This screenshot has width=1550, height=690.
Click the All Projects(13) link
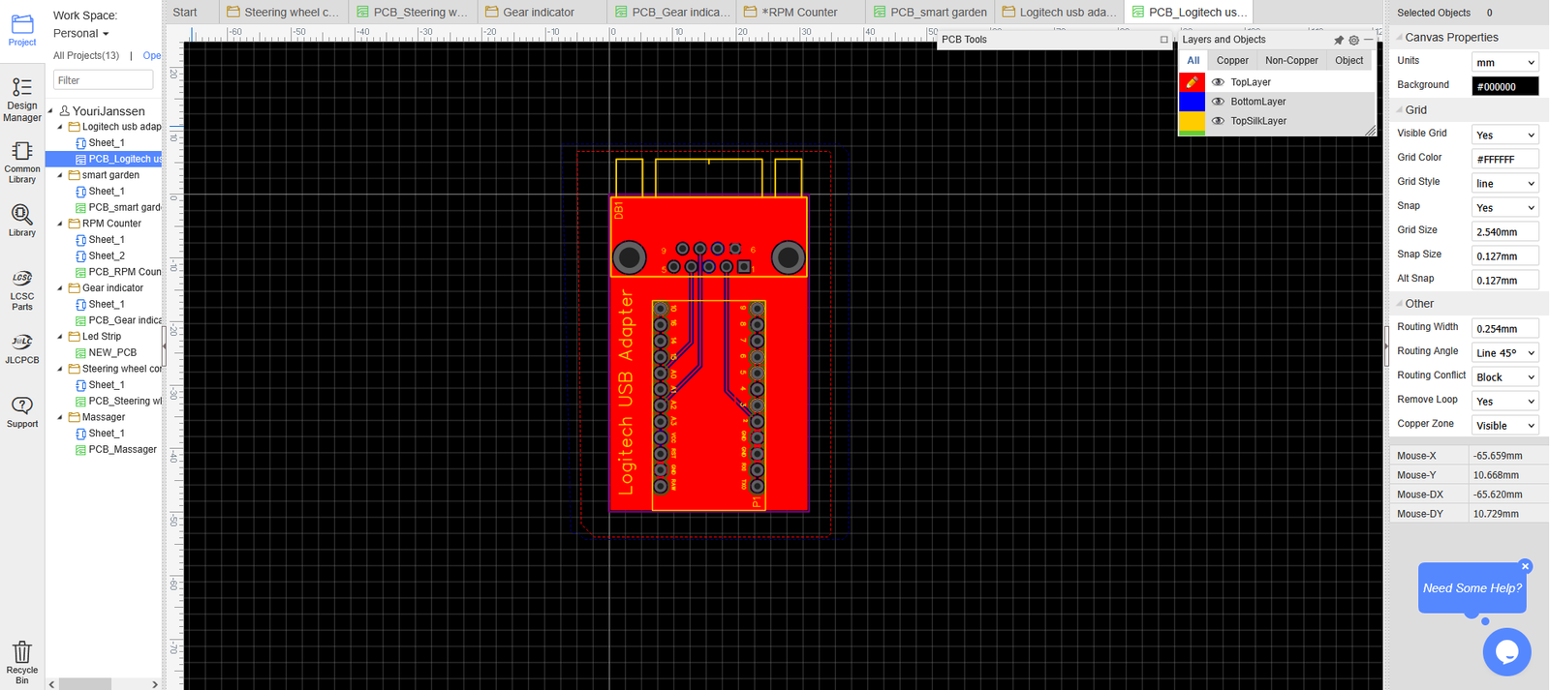pyautogui.click(x=86, y=55)
